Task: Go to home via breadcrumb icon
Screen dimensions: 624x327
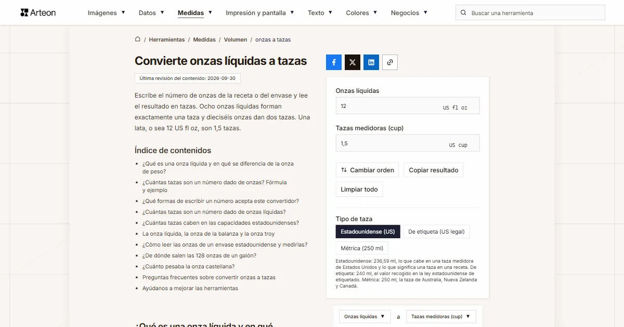Action: (x=138, y=39)
